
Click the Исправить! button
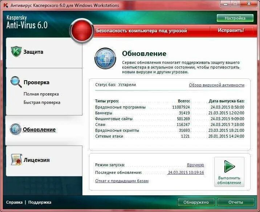(231, 30)
